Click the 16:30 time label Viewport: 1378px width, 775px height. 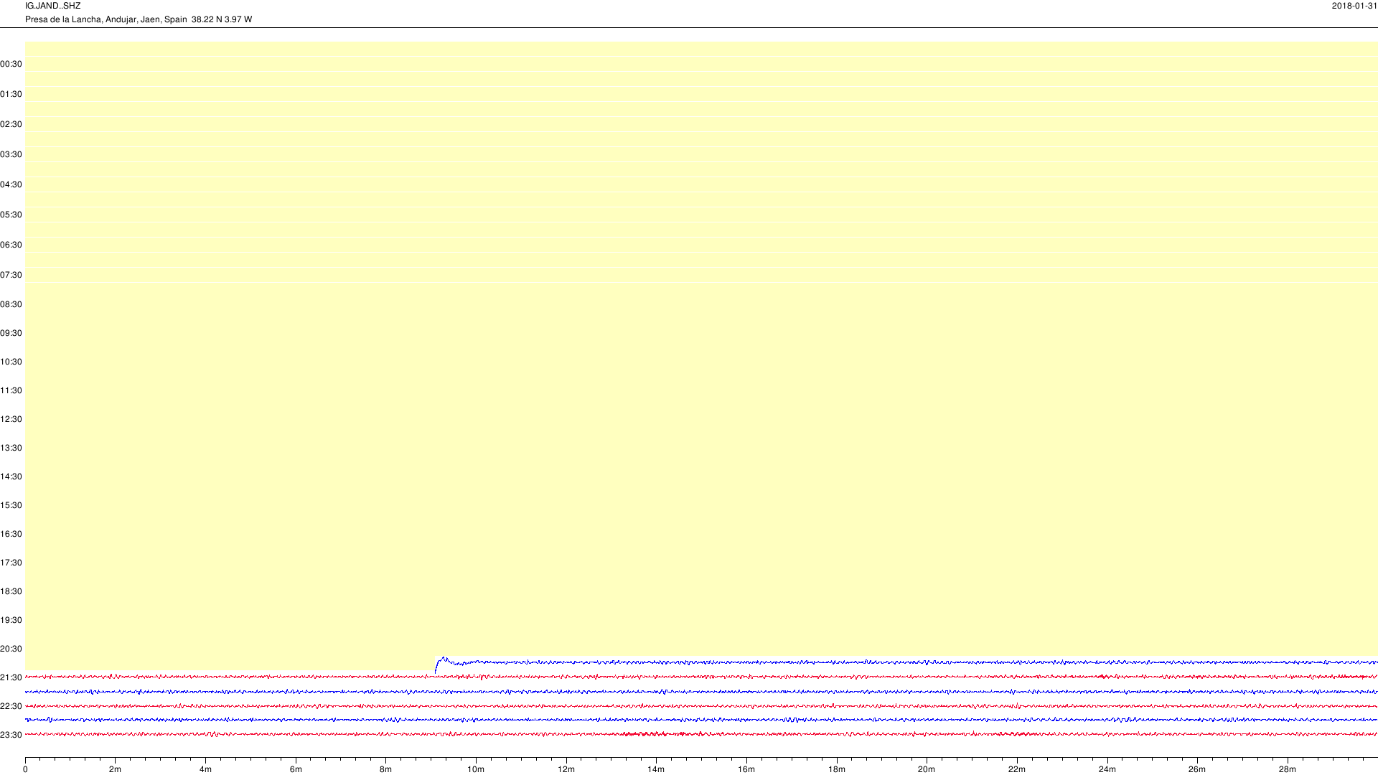pos(11,534)
